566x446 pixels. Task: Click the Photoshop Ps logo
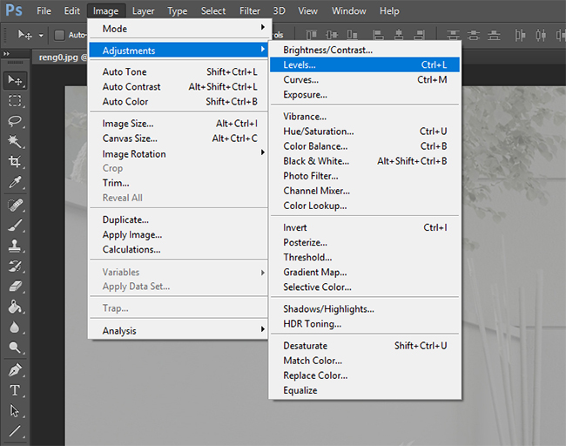pos(14,10)
